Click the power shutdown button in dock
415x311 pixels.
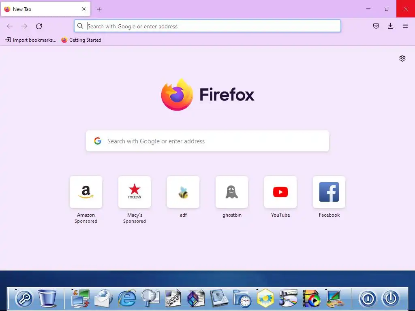point(391,298)
